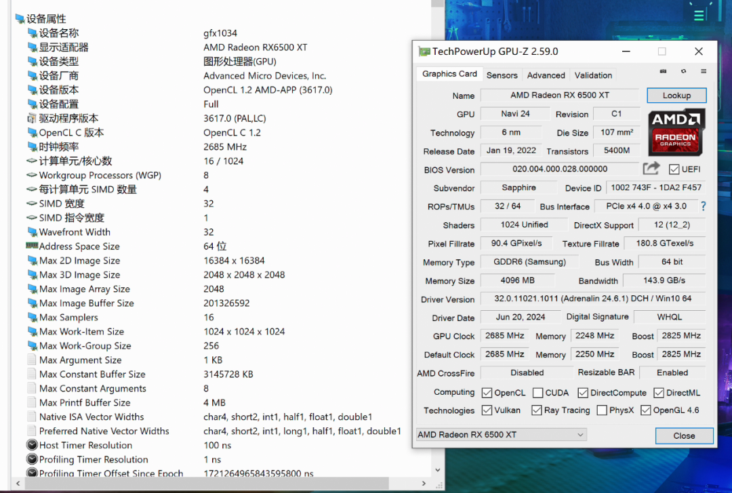Click the BIOS Version field value
Image resolution: width=732 pixels, height=493 pixels.
pyautogui.click(x=560, y=169)
